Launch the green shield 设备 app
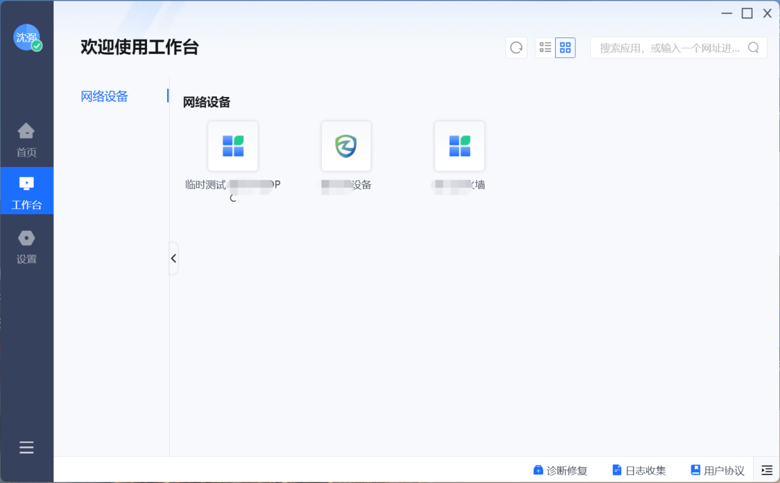Viewport: 780px width, 483px height. [x=346, y=146]
